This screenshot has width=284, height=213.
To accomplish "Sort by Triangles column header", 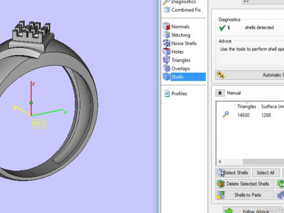I will coord(247,106).
